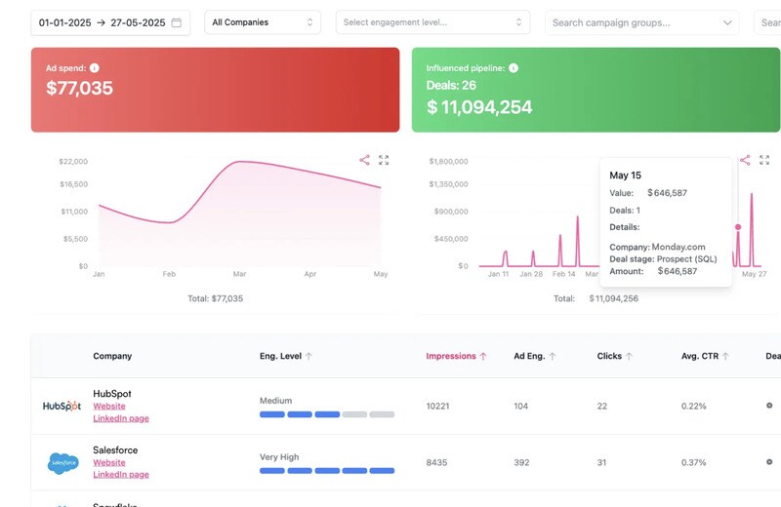
Task: Share the influenced pipeline chart
Action: click(x=745, y=160)
